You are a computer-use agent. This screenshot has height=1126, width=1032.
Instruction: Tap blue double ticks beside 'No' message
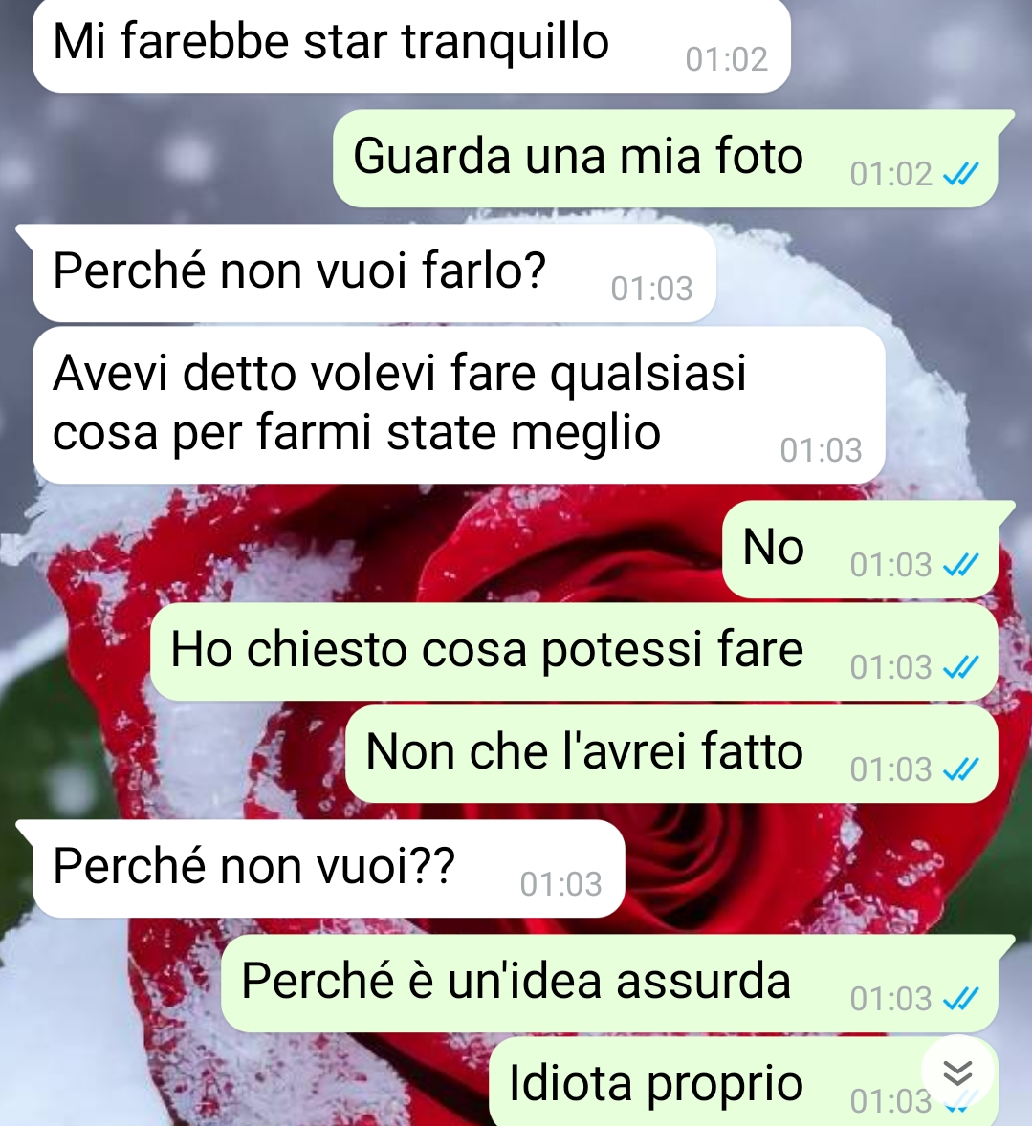pyautogui.click(x=961, y=565)
